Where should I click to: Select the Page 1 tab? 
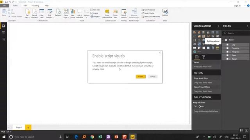[x=19, y=128]
